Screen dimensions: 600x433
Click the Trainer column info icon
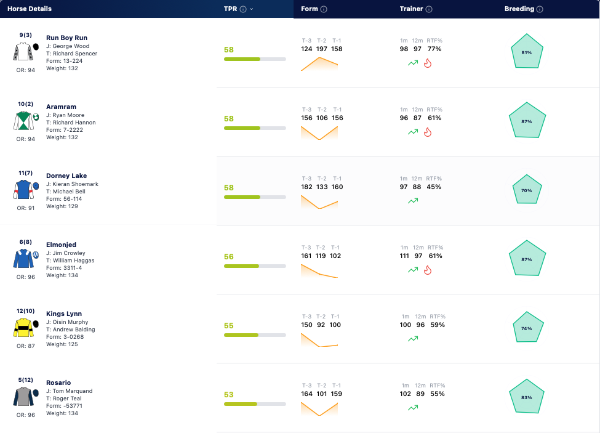pos(429,9)
